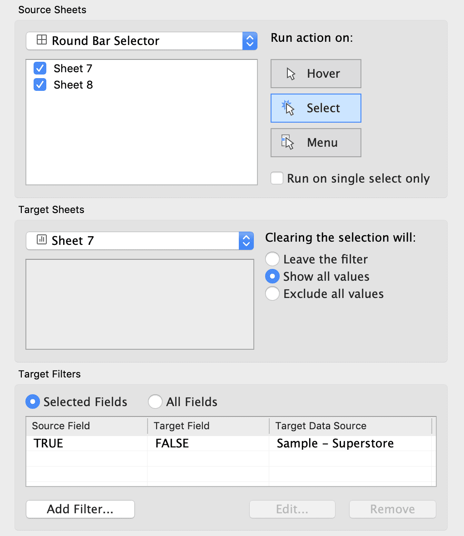This screenshot has height=536, width=464.
Task: Select the Selected Fields radio option
Action: 33,402
